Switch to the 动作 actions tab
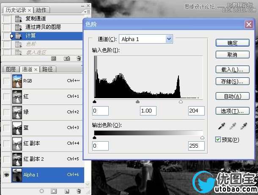258x195 pixels. click(41, 10)
